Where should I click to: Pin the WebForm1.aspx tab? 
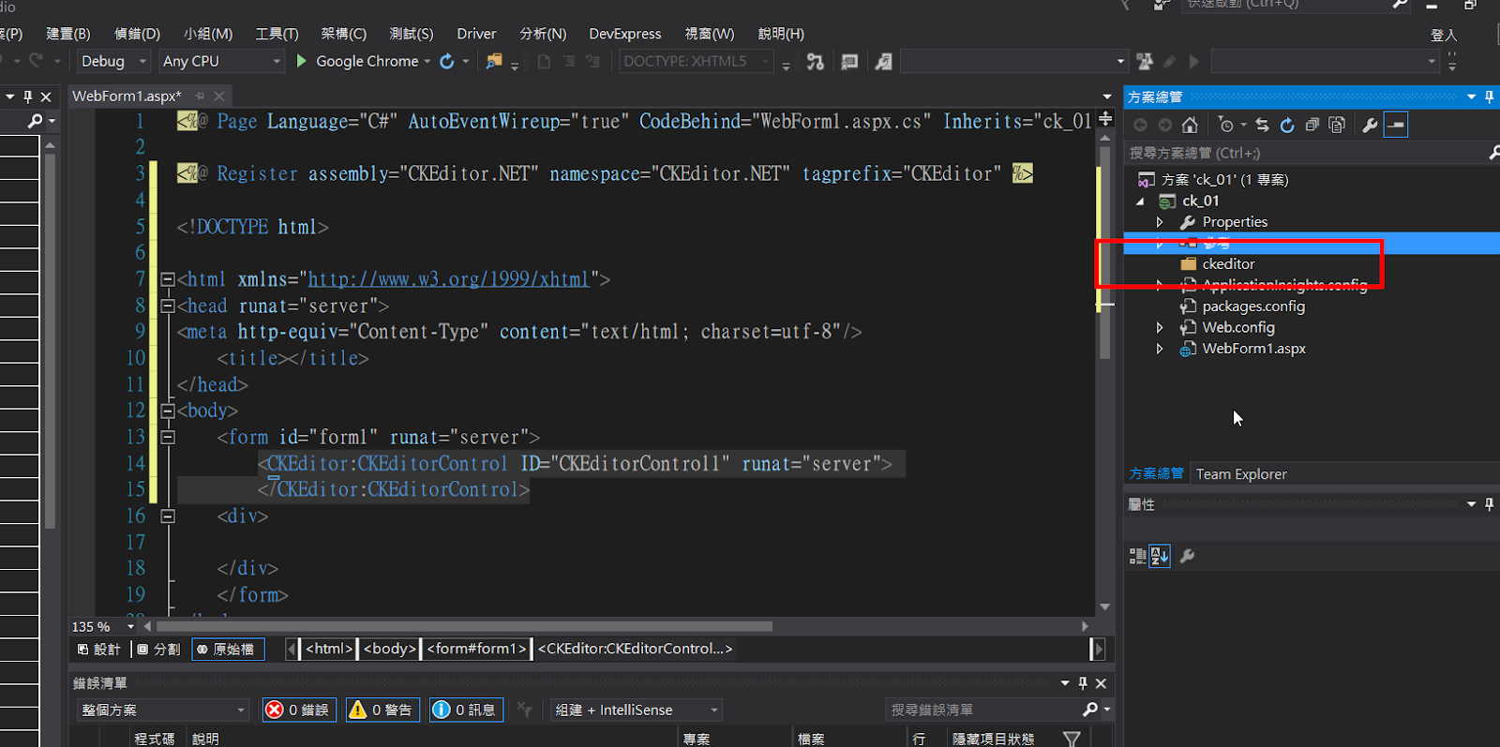[200, 96]
